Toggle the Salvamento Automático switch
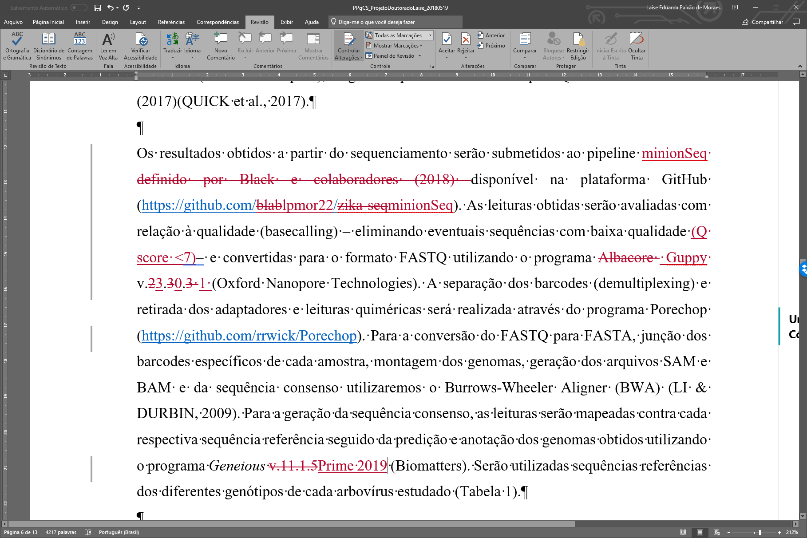Screen dimensions: 807x538 (79, 8)
